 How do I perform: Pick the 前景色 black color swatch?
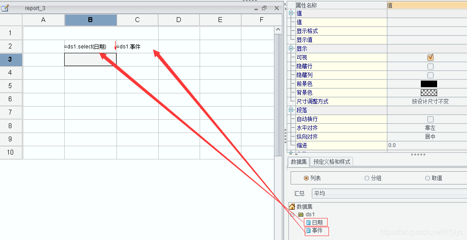click(429, 84)
